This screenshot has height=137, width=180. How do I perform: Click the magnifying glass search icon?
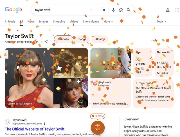click(x=129, y=10)
